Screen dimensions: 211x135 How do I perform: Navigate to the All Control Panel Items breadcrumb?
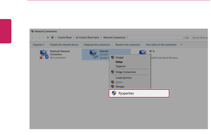click(87, 37)
